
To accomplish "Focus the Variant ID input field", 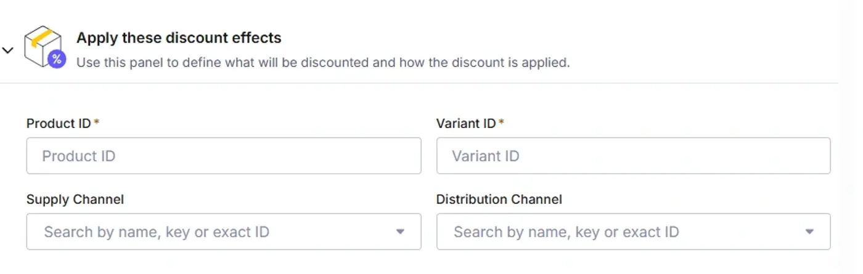I will pos(633,156).
